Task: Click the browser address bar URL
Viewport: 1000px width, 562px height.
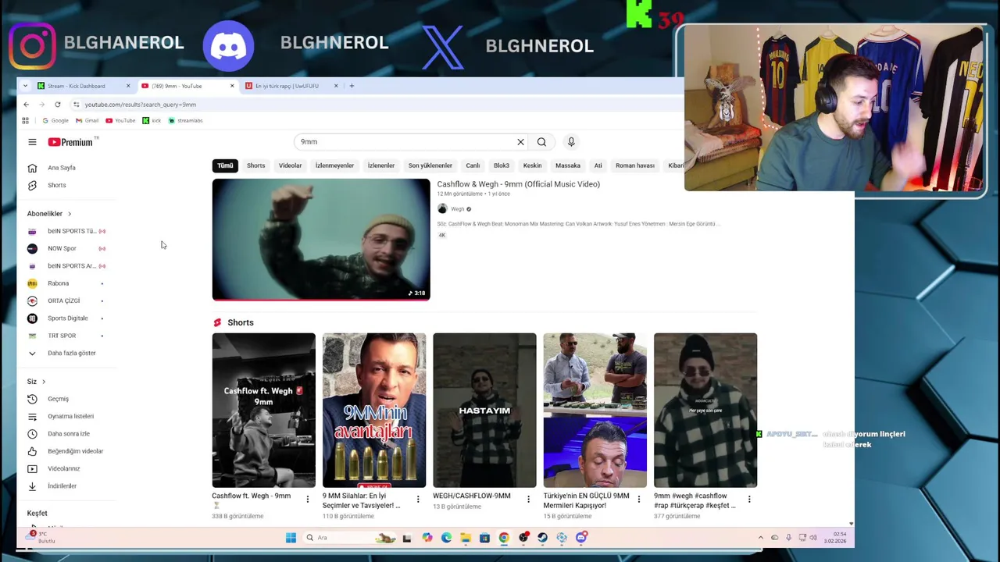Action: [x=141, y=105]
